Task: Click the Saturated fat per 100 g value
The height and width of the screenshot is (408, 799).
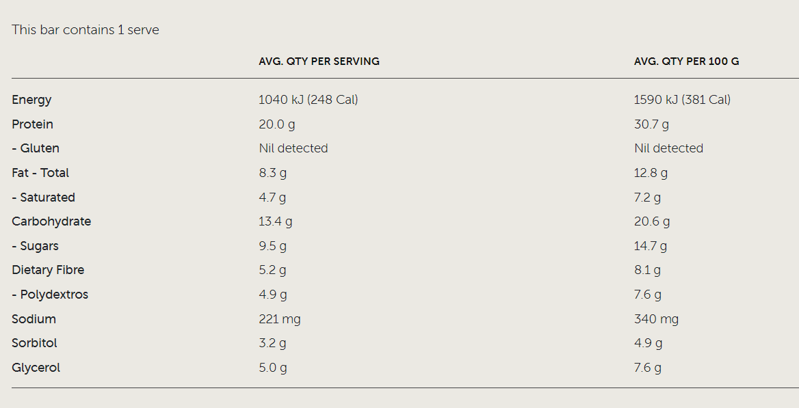Action: [x=647, y=198]
